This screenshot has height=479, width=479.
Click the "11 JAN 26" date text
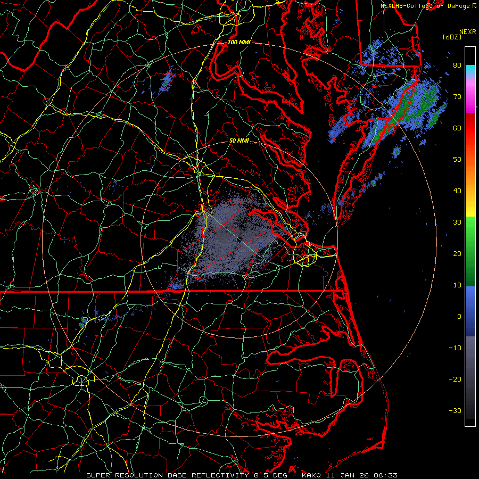[x=348, y=475]
